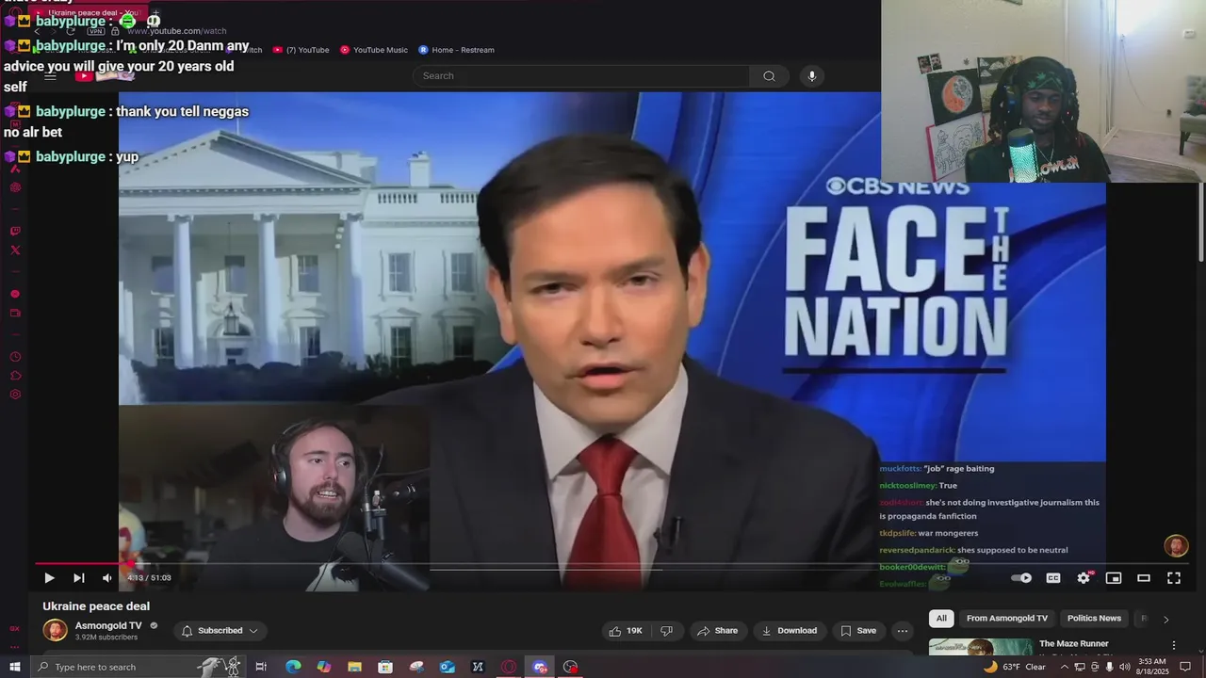The image size is (1206, 678).
Task: Open the Asmongold TV channel avatar
Action: 56,630
